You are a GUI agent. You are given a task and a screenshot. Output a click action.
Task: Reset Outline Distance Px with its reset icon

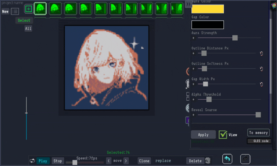261,53
